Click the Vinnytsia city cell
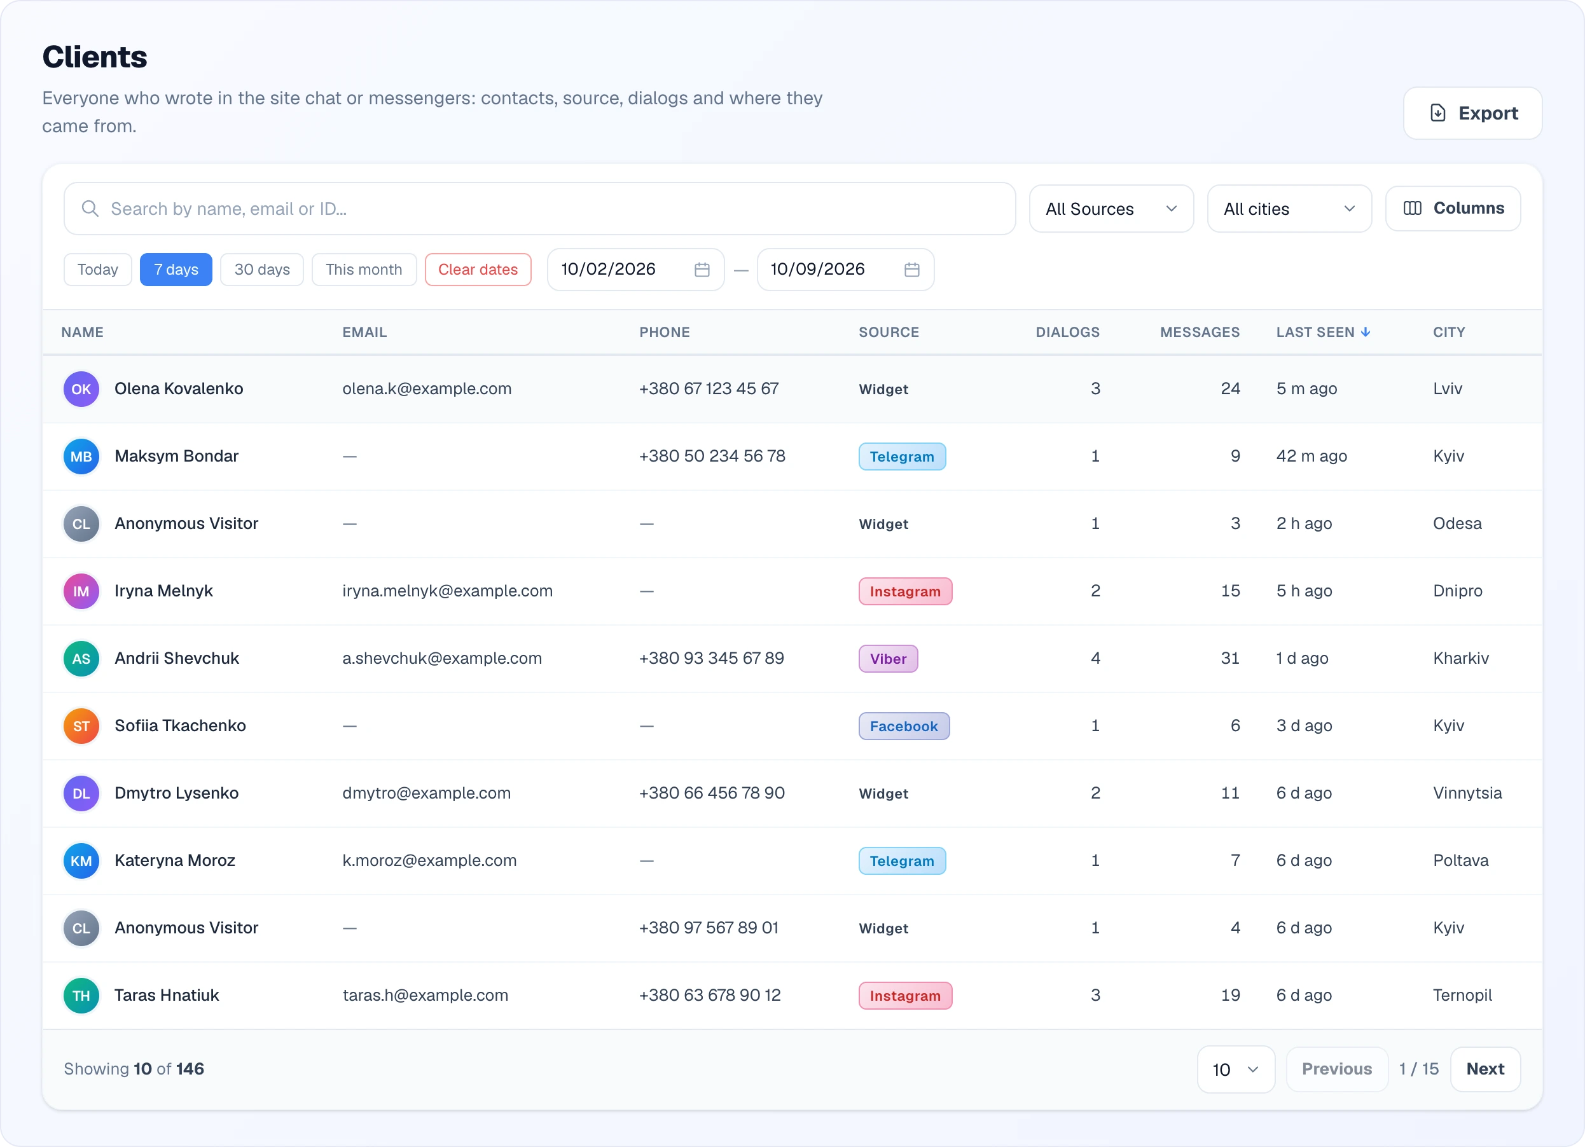This screenshot has height=1147, width=1585. (x=1467, y=793)
